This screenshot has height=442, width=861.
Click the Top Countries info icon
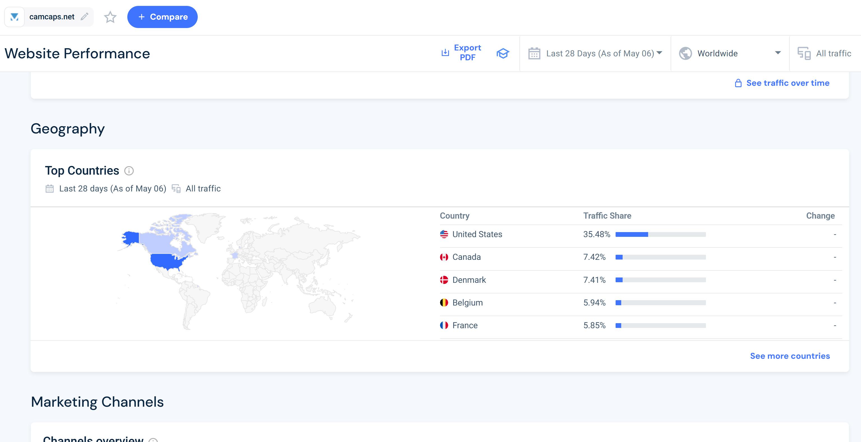point(129,171)
